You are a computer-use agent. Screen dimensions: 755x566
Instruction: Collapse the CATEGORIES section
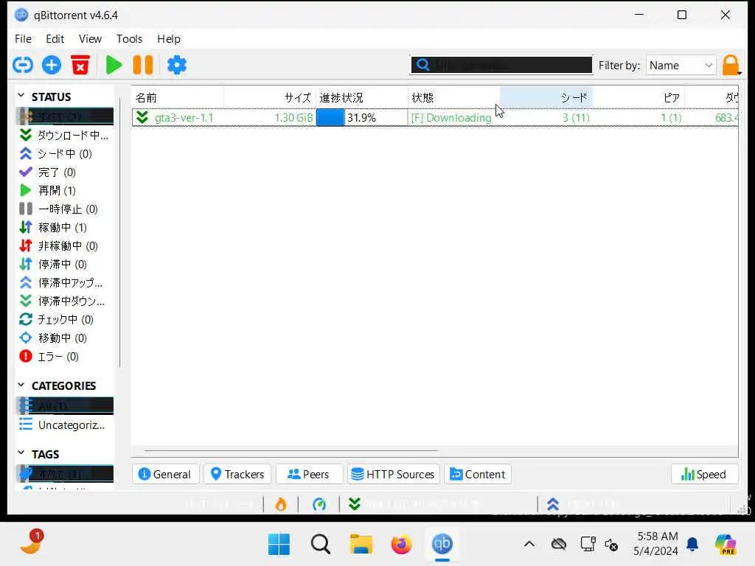point(21,385)
